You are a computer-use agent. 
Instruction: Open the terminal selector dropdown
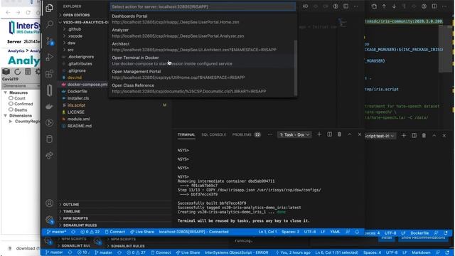pos(294,134)
